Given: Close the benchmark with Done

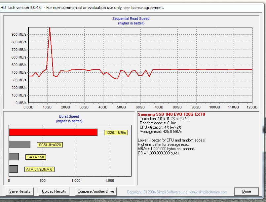Looking at the screenshot, I should (x=246, y=191).
